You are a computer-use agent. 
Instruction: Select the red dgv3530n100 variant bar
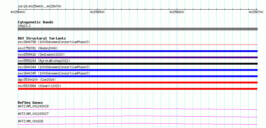tap(137, 83)
